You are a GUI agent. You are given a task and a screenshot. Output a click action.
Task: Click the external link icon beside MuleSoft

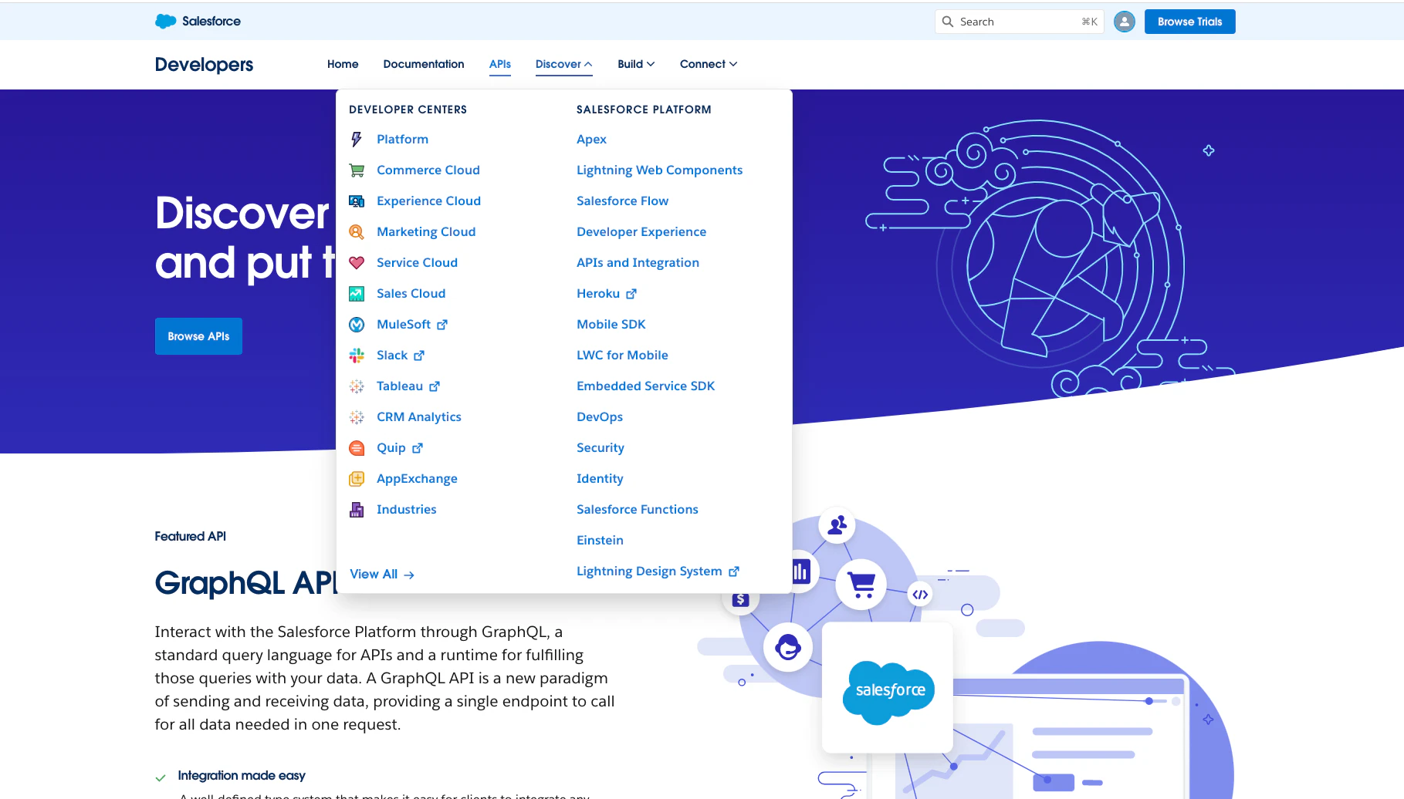point(442,325)
